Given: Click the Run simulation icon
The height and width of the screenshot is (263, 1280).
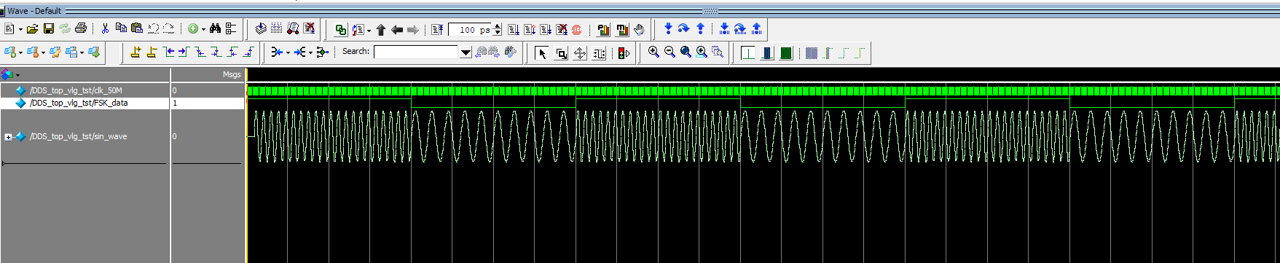Looking at the screenshot, I should 514,30.
